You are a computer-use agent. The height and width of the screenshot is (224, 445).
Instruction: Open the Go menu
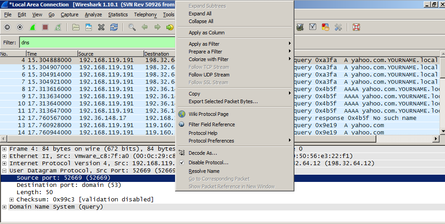tap(52, 14)
